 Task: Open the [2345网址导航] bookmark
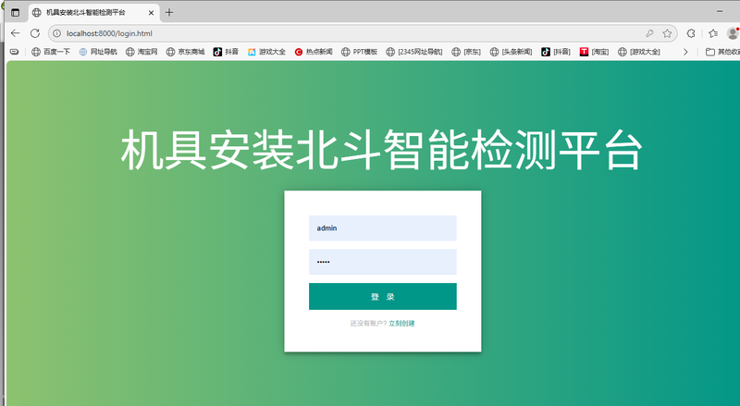point(413,52)
